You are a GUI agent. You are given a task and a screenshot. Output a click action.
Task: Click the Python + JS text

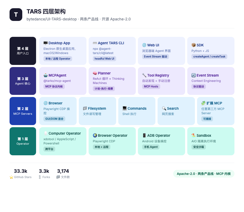click(200, 51)
